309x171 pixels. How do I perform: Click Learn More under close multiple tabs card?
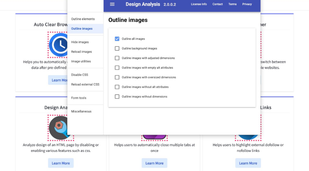click(154, 163)
